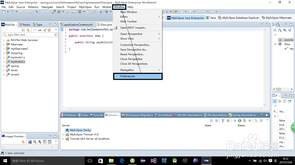The image size is (295, 165).
Task: Switch to MyEclipse Hibernate perspective
Action: click(x=277, y=18)
